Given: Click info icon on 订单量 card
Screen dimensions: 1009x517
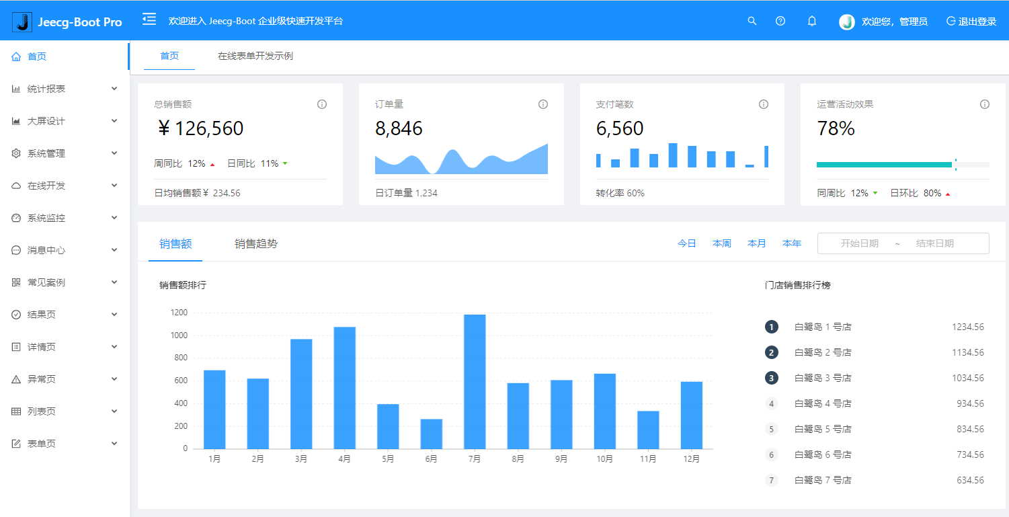Looking at the screenshot, I should [x=543, y=104].
